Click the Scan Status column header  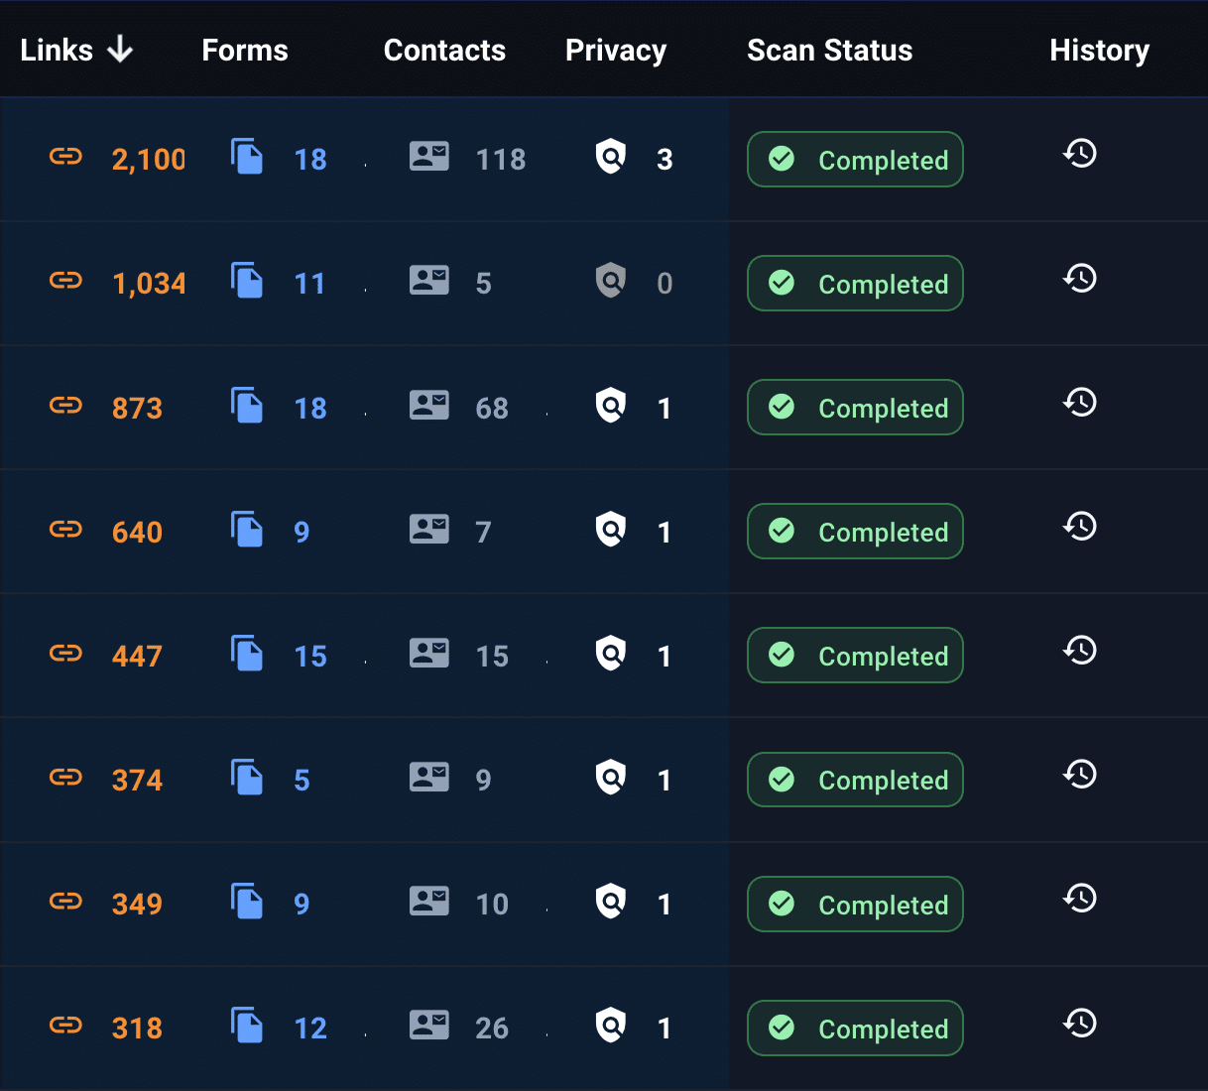pyautogui.click(x=830, y=51)
